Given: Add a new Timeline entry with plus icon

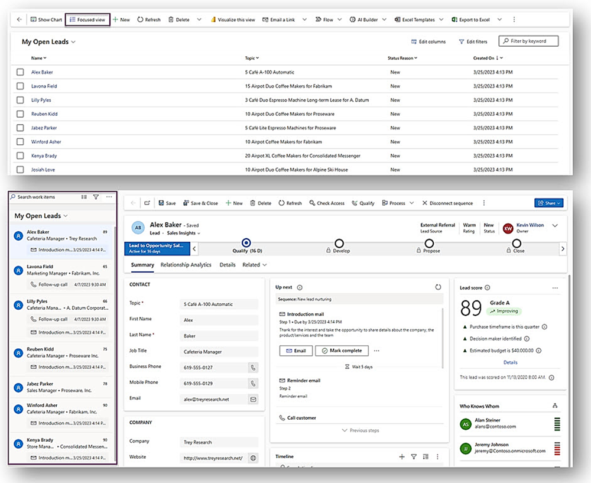Looking at the screenshot, I should pyautogui.click(x=402, y=456).
